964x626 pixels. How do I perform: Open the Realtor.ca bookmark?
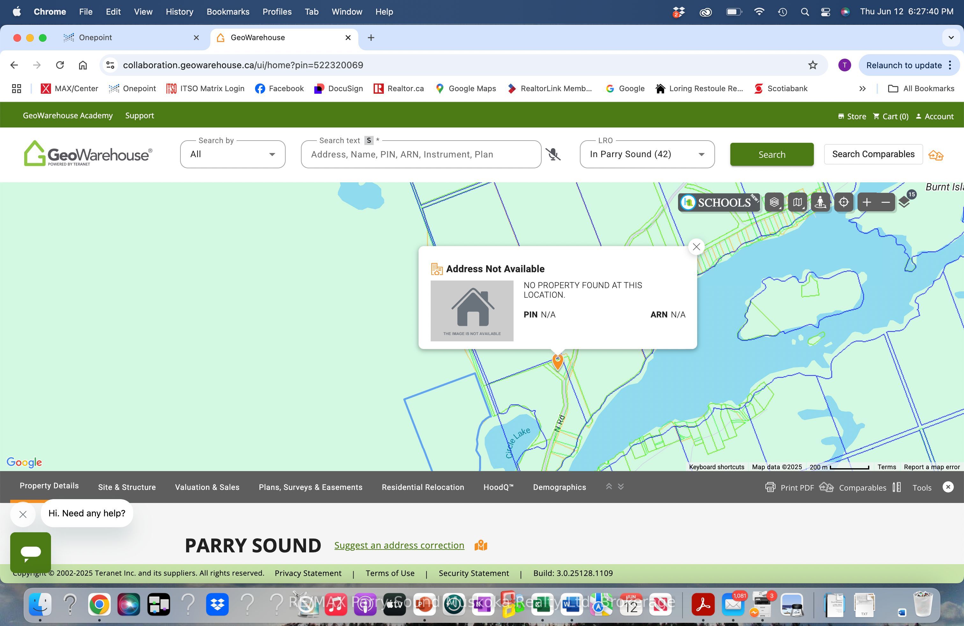(x=398, y=88)
